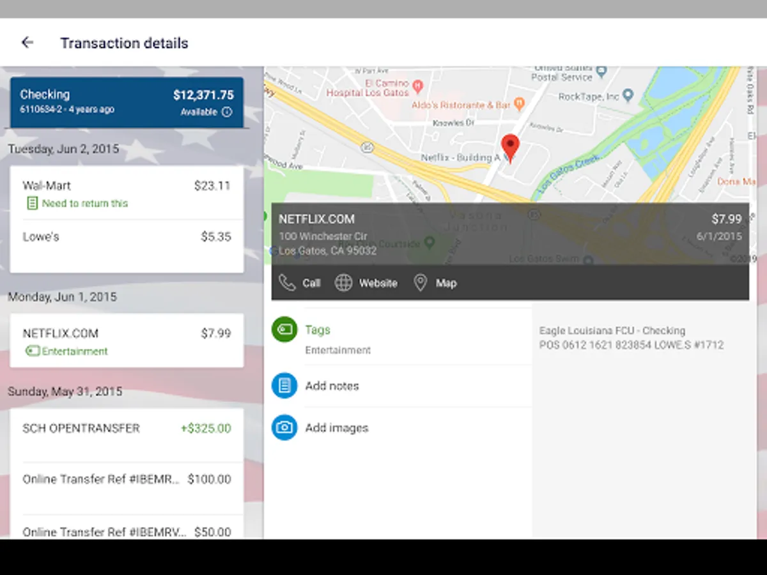This screenshot has height=575, width=767.
Task: Click the Add notes document icon
Action: point(284,386)
